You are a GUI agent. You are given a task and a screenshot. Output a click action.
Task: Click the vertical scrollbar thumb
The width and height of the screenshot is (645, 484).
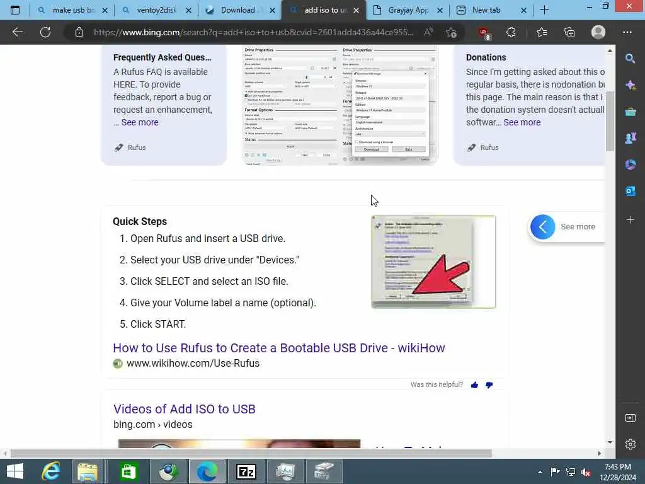point(610,121)
